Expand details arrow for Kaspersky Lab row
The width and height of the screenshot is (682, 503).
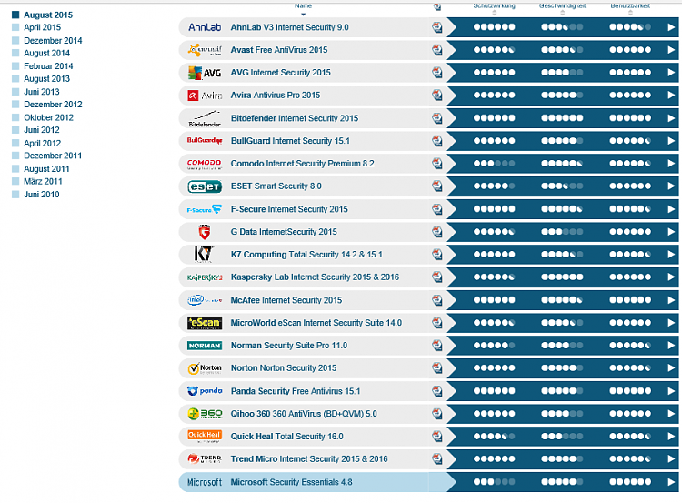coord(671,277)
